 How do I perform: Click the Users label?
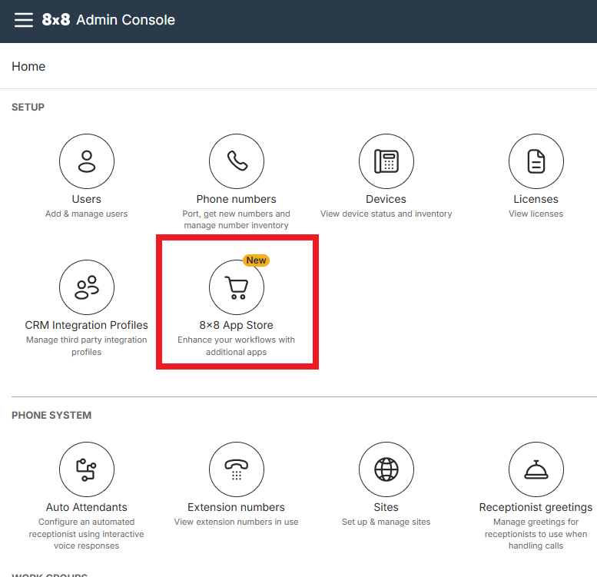(x=86, y=199)
